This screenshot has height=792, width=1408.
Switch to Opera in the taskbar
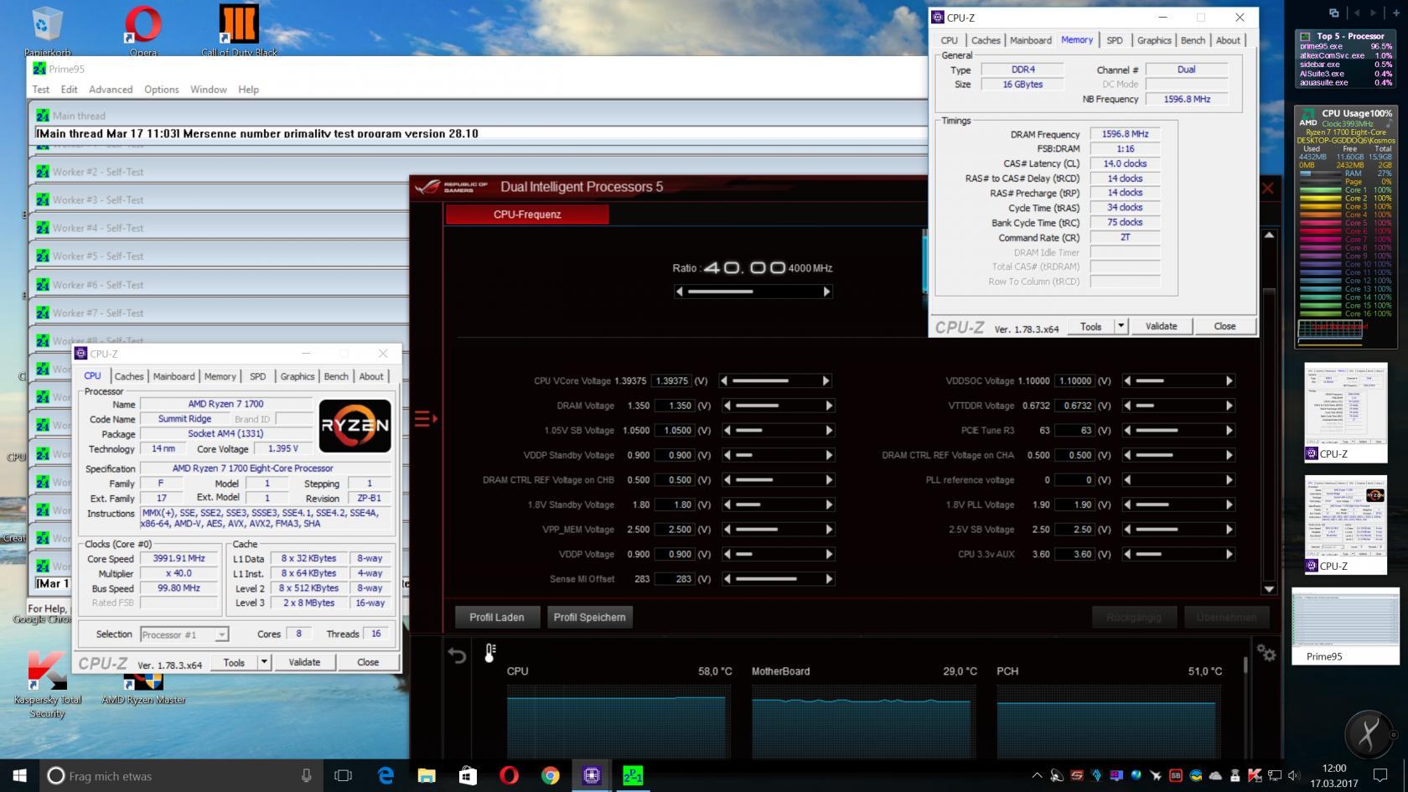click(x=509, y=775)
